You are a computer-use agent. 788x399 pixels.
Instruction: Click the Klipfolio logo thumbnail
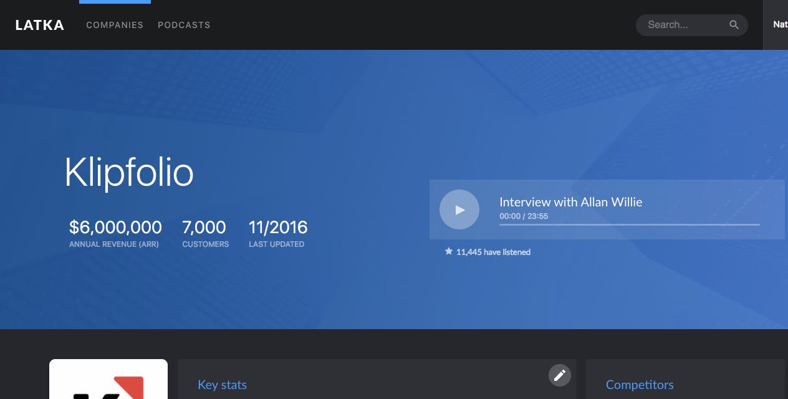click(x=108, y=379)
